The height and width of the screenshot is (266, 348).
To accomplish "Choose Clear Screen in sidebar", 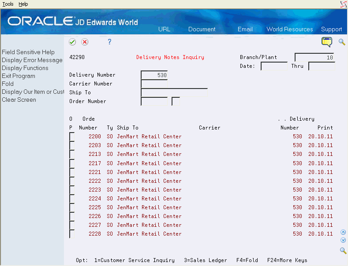I will pyautogui.click(x=19, y=100).
